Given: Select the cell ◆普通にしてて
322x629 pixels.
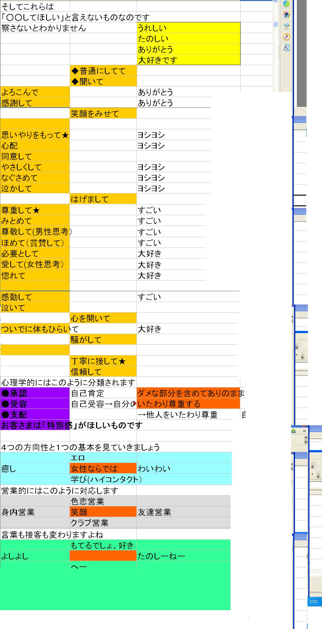Looking at the screenshot, I should tap(103, 70).
